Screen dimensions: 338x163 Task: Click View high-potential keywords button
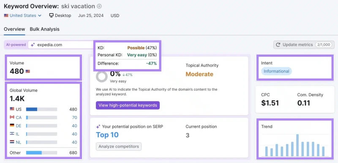tap(128, 105)
